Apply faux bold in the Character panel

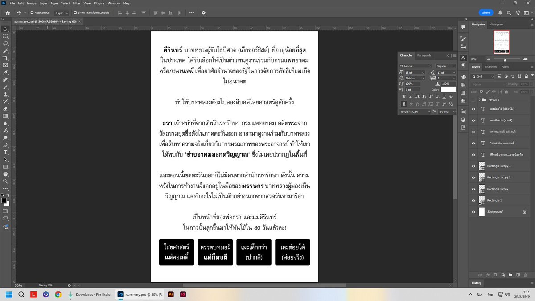pyautogui.click(x=404, y=96)
